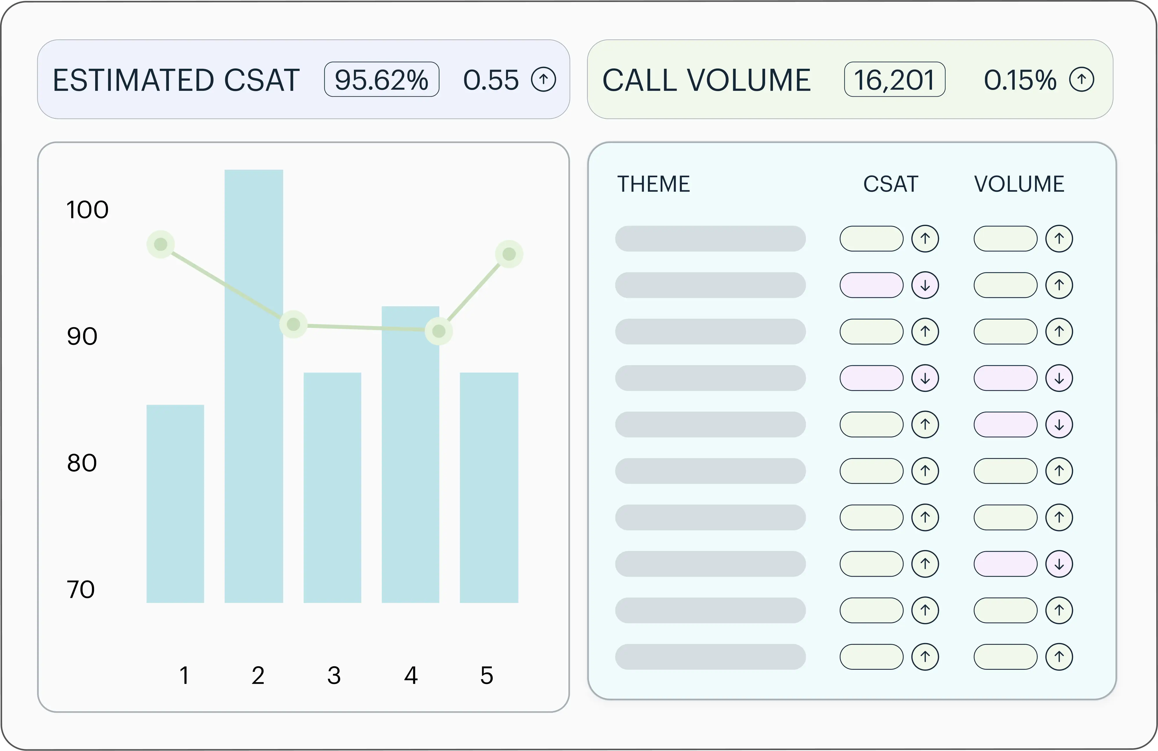Click the up arrow beside Call Volume 0.15%
This screenshot has width=1158, height=751.
[1082, 79]
